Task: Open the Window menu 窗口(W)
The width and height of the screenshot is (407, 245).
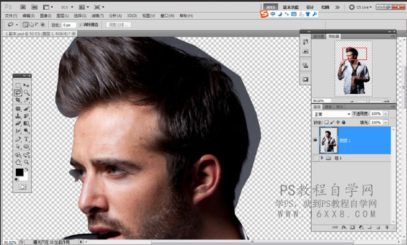Action: tap(167, 16)
